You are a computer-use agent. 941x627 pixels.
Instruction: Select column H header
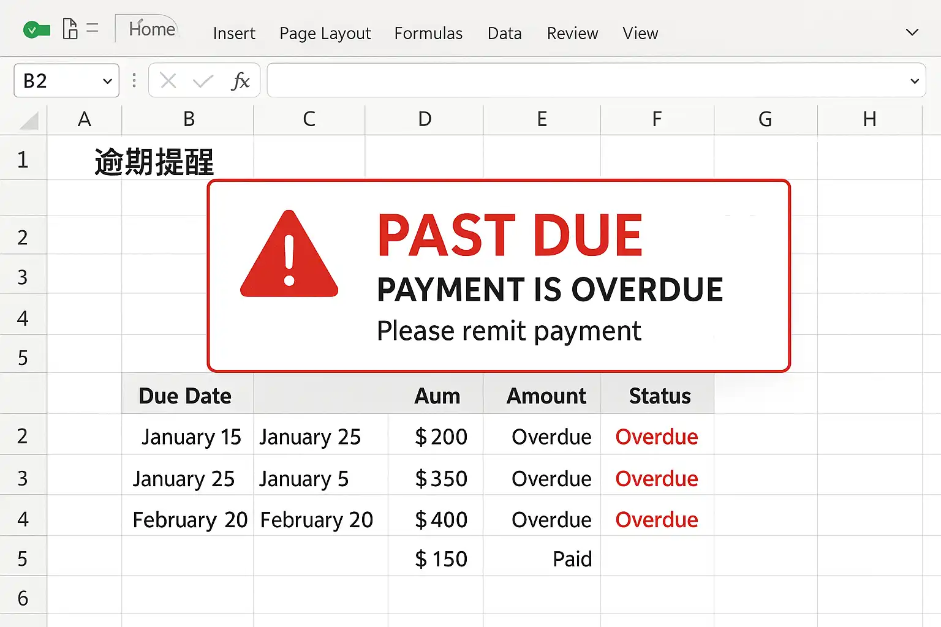(870, 119)
